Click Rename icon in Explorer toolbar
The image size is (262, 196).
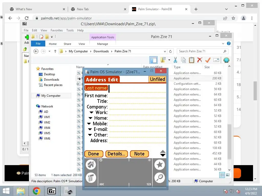[216, 60]
